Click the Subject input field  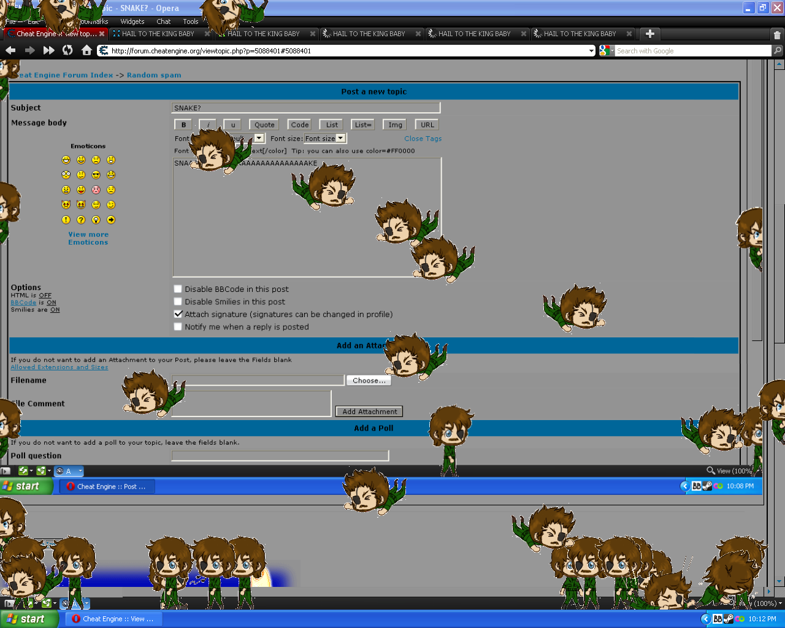click(x=305, y=108)
